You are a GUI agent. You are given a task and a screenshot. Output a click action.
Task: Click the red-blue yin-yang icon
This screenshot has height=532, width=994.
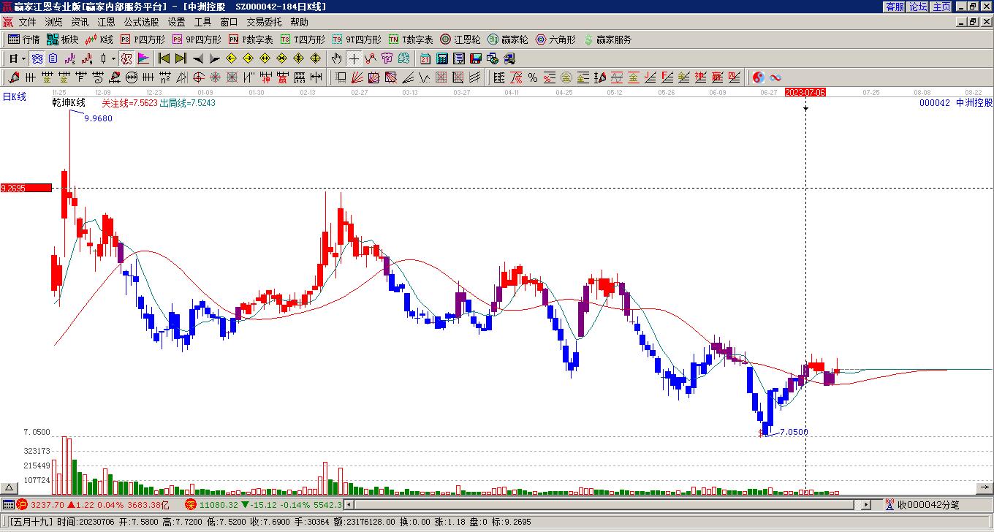click(x=758, y=77)
